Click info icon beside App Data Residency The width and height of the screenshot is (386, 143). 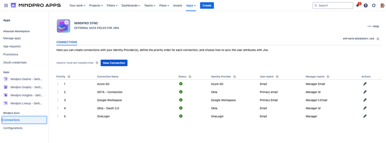click(x=377, y=39)
